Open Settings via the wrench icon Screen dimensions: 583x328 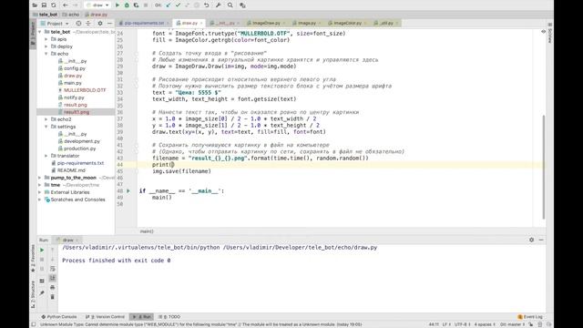(x=219, y=5)
